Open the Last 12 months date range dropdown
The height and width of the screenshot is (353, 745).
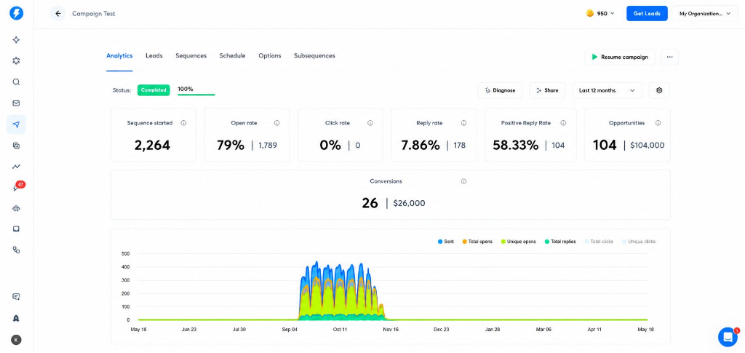(x=607, y=90)
